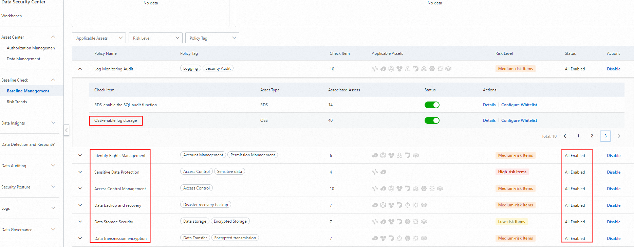
Task: Collapse the left sidebar using the handle
Action: 67,130
